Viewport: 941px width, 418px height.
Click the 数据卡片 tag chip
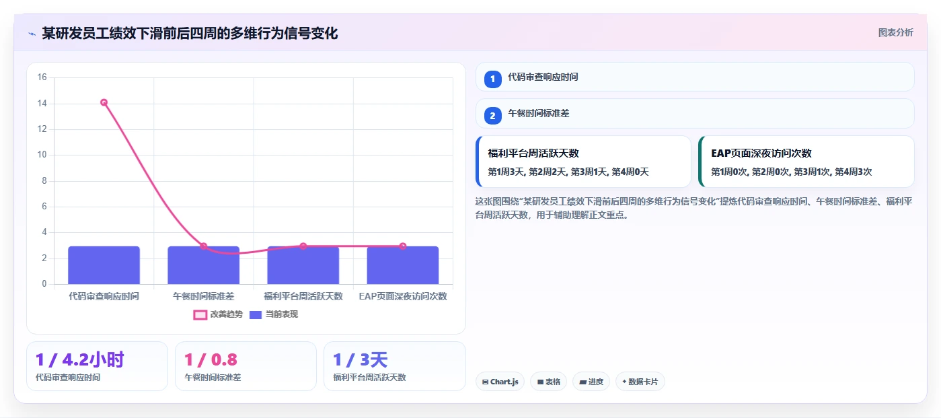(640, 382)
